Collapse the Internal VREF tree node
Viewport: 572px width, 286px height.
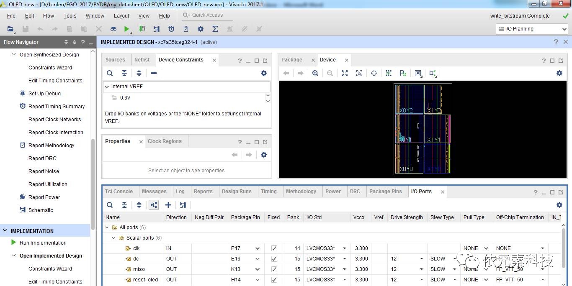tap(107, 87)
